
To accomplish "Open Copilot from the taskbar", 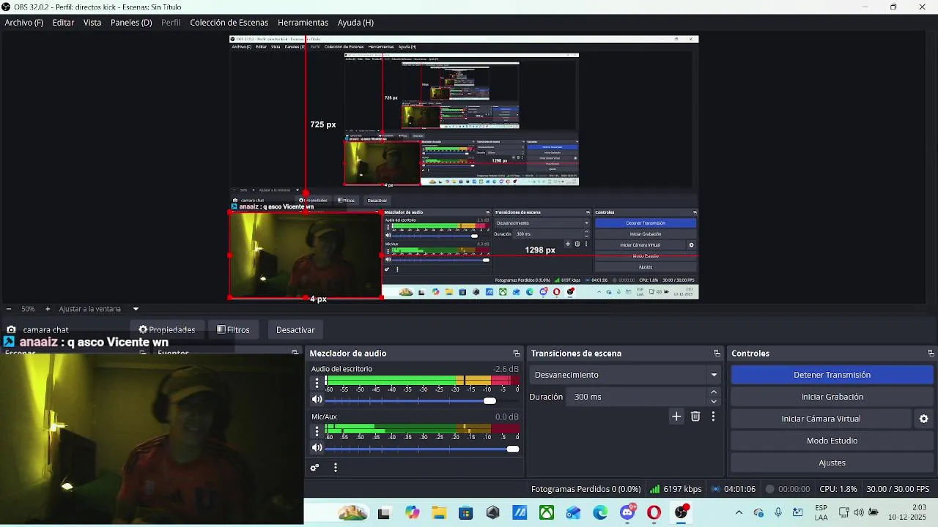I will click(412, 512).
